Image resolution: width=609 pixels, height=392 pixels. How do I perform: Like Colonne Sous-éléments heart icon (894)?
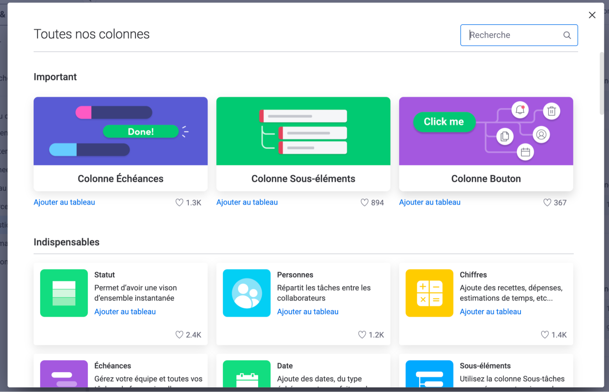[364, 202]
